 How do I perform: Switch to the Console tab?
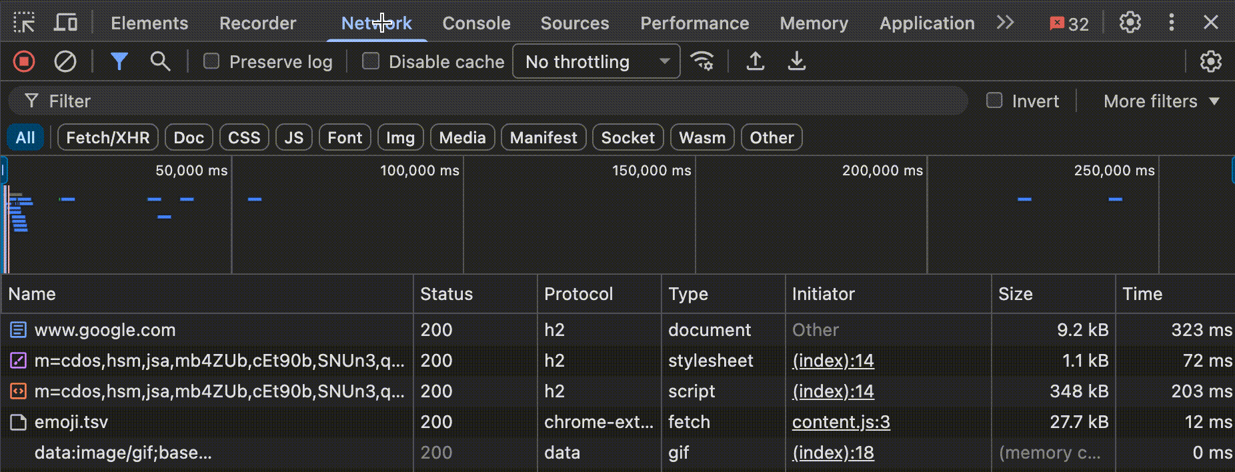coord(476,23)
